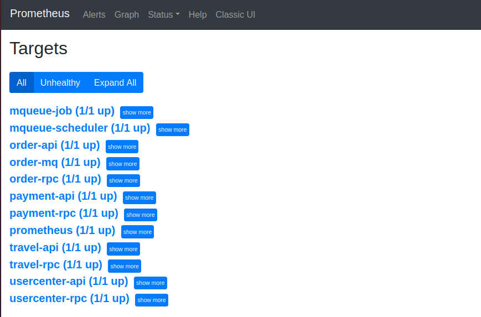Expand order-mq target details
The height and width of the screenshot is (317, 481).
coord(123,164)
